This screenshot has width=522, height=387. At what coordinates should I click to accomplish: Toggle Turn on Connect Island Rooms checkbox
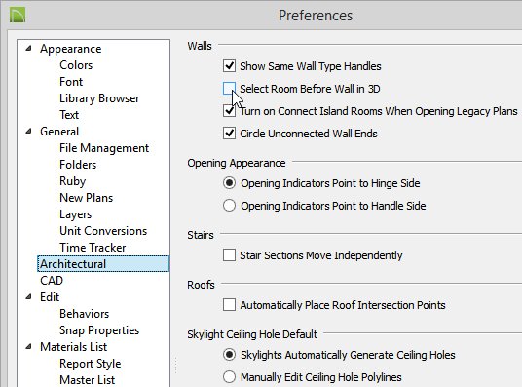(229, 111)
